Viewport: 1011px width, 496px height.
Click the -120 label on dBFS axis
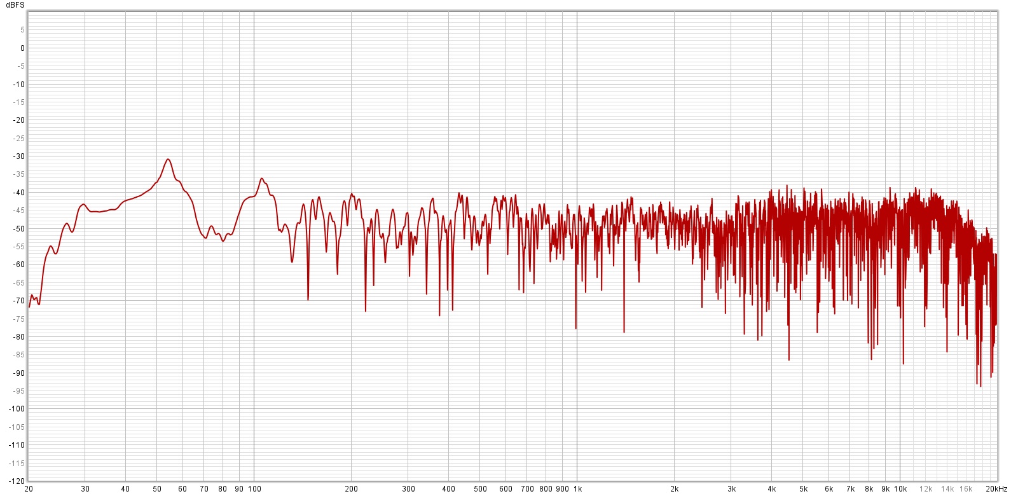(x=17, y=481)
